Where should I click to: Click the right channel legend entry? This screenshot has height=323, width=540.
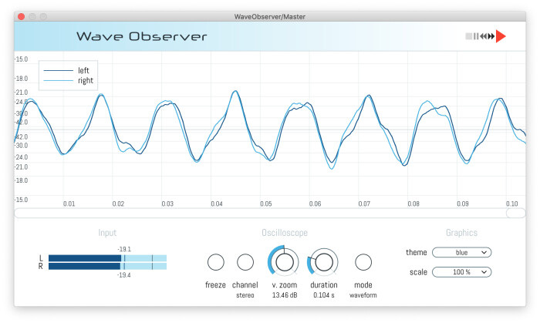coord(68,80)
